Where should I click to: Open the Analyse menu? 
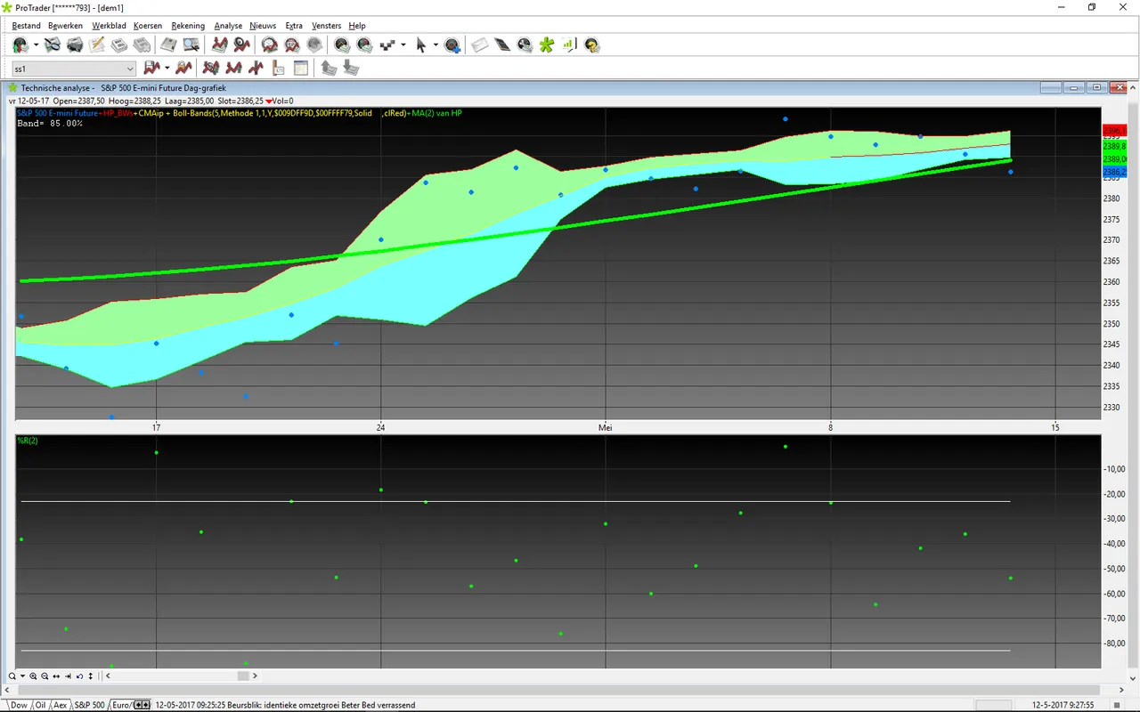click(x=228, y=26)
